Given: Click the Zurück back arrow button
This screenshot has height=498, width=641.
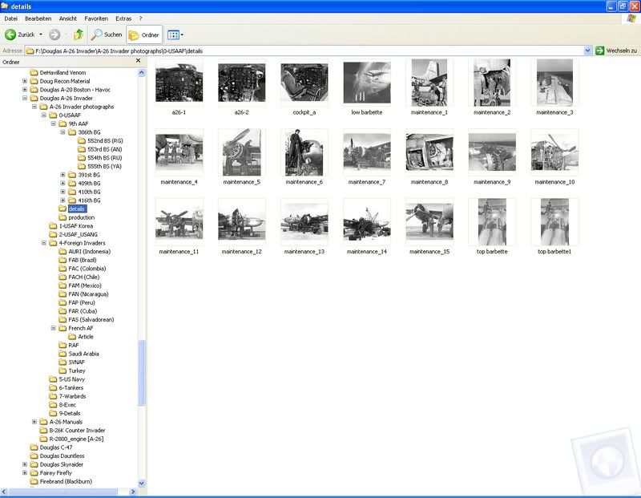Looking at the screenshot, I should [12, 34].
